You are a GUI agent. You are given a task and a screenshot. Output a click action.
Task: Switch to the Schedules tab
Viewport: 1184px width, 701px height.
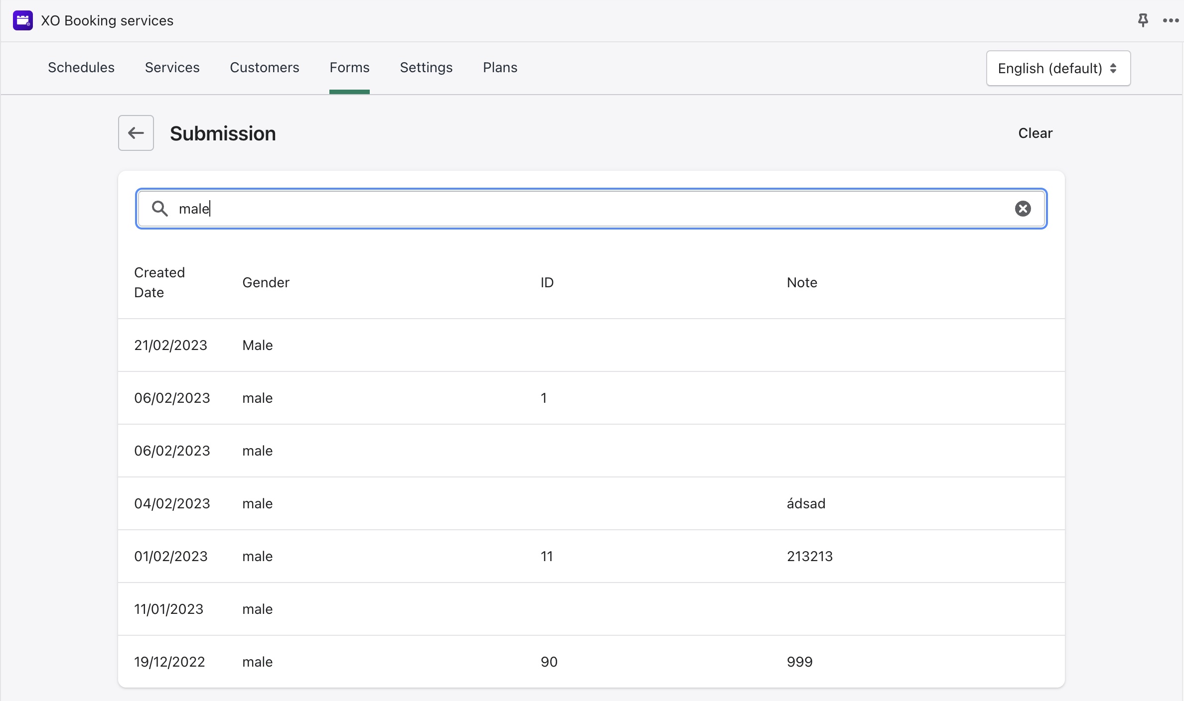[x=81, y=68]
